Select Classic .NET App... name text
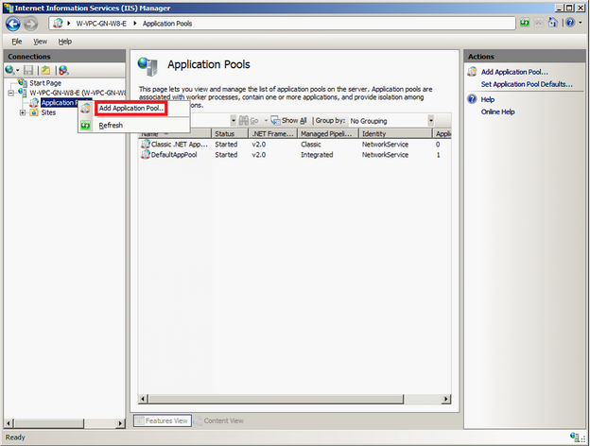 [179, 144]
